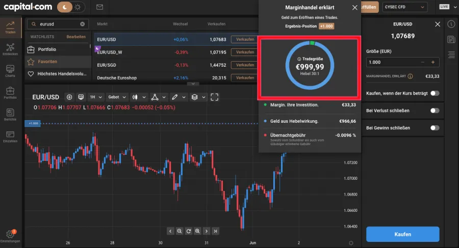Open Einzahlen in left sidebar

10,136
